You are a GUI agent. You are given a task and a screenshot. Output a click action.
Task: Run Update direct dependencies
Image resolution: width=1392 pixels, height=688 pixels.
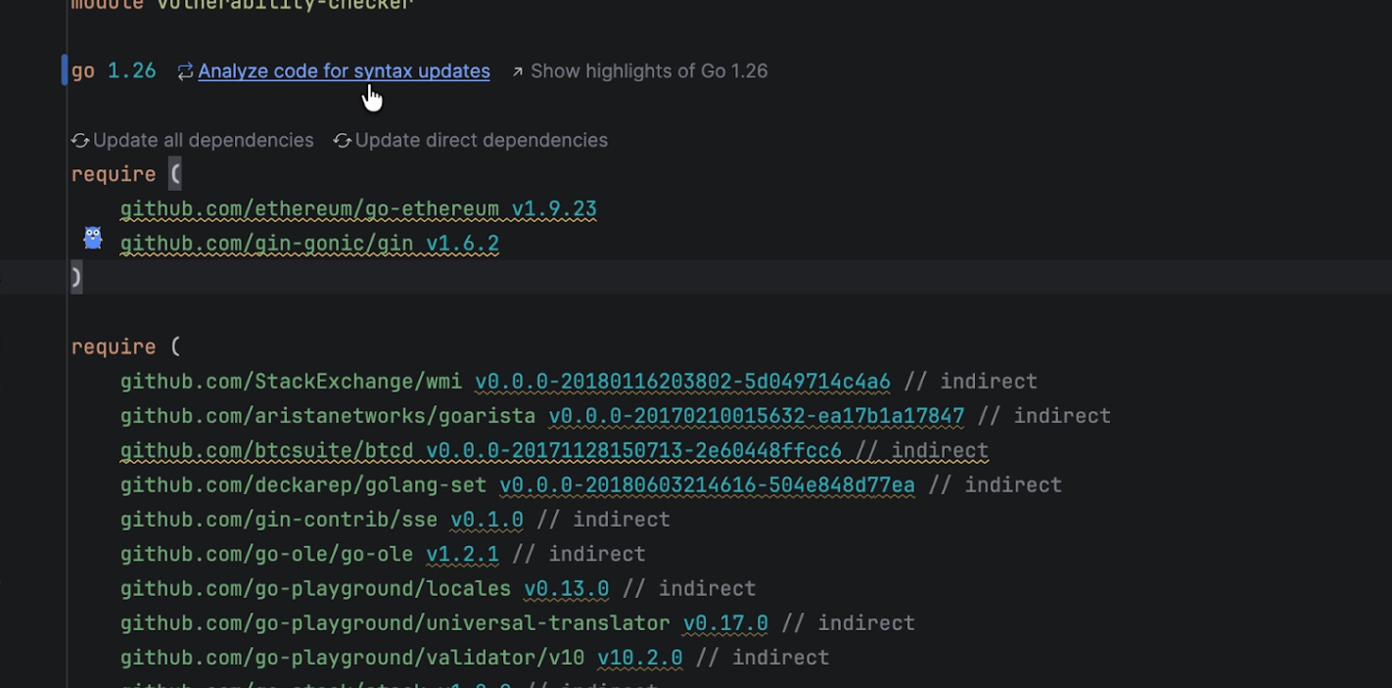click(x=481, y=141)
